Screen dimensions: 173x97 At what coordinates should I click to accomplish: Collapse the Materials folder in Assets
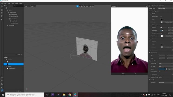5,60
